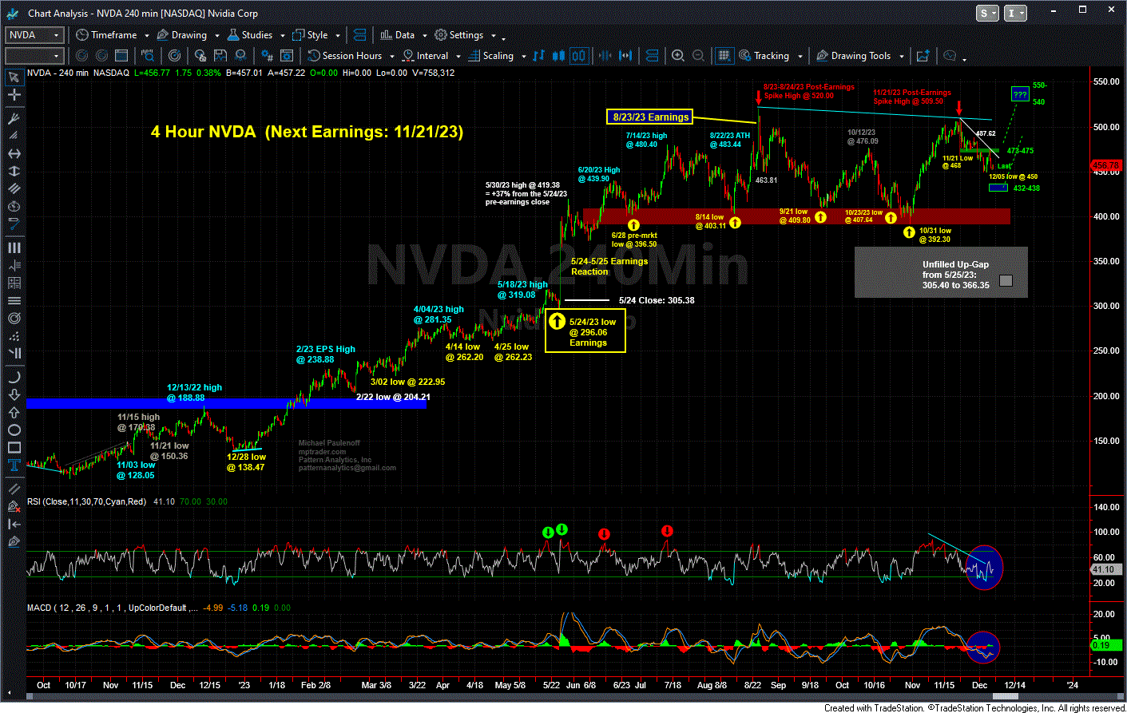Select the rectangle drawing tool
The height and width of the screenshot is (713, 1127).
[14, 447]
